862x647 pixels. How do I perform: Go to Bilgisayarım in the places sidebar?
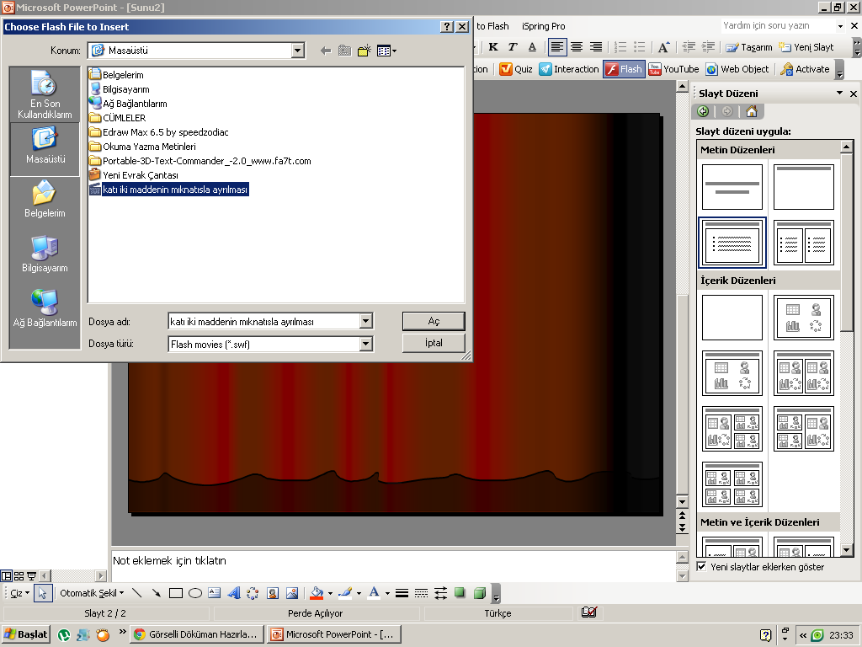pyautogui.click(x=45, y=254)
